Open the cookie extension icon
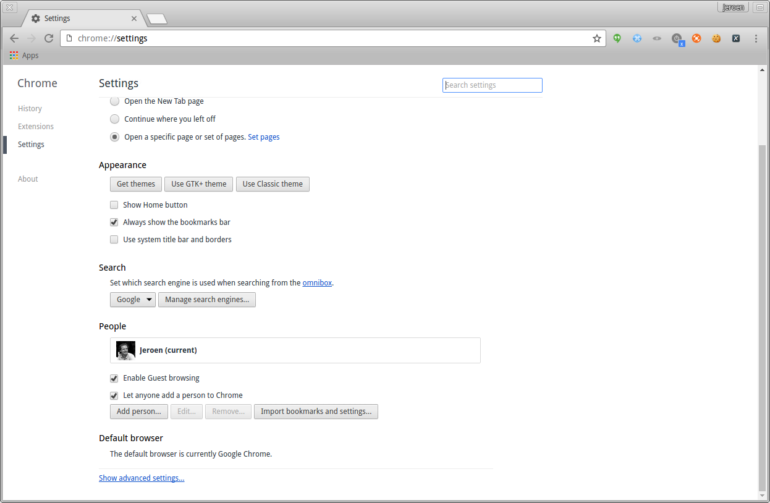The image size is (770, 503). 716,38
